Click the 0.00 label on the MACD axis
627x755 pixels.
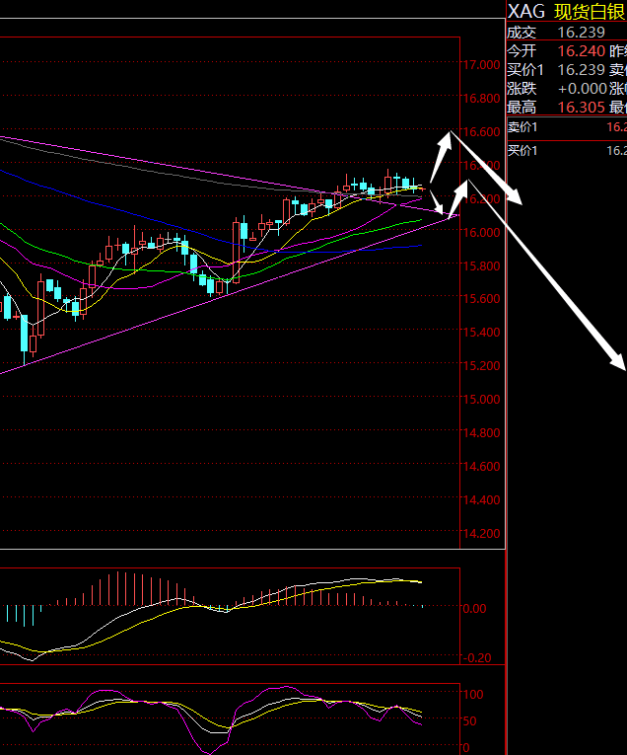click(474, 609)
